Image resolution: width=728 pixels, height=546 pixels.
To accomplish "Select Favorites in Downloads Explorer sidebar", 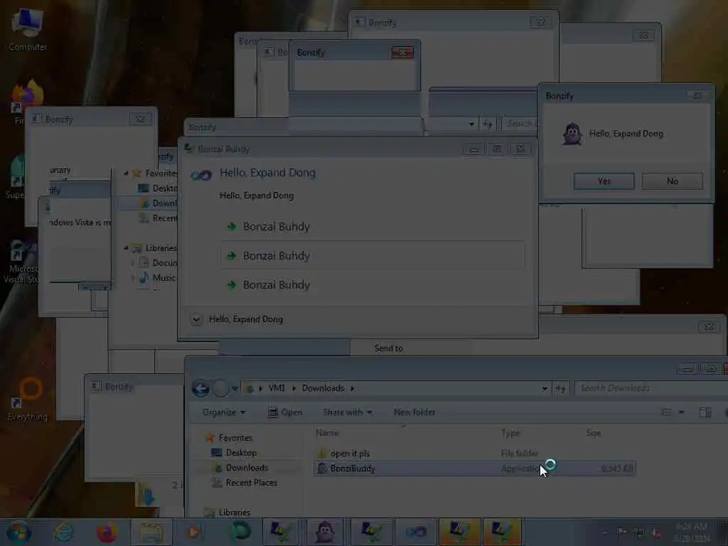I will pos(235,438).
